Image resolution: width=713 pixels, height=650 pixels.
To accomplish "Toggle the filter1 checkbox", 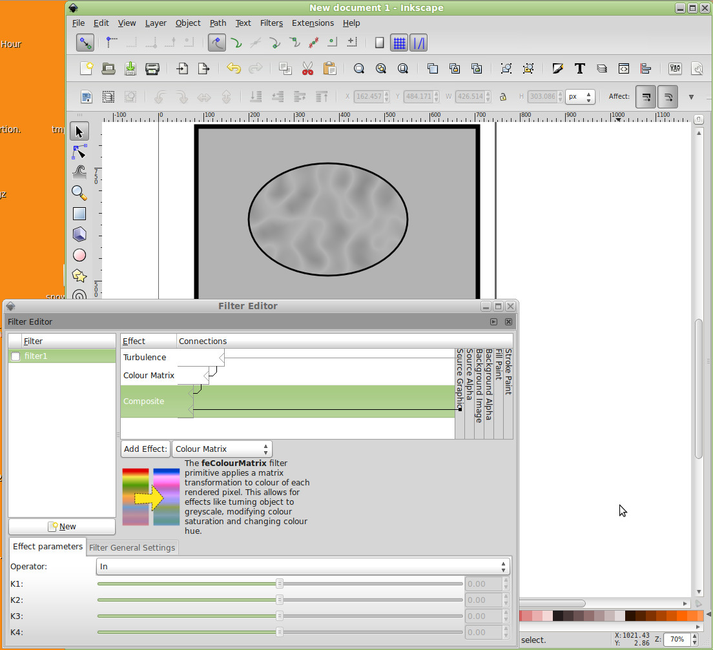I will (15, 356).
